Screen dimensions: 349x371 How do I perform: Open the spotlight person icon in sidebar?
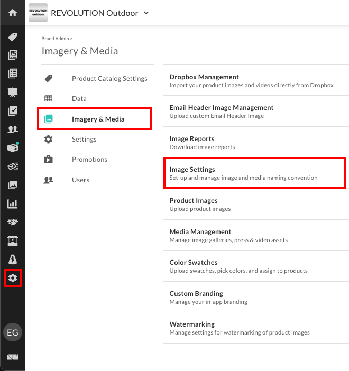13,259
